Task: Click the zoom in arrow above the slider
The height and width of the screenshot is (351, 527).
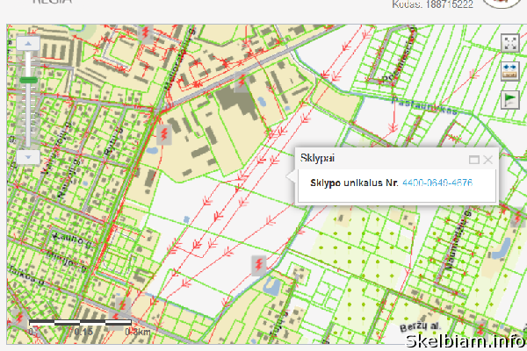Action: [x=28, y=44]
